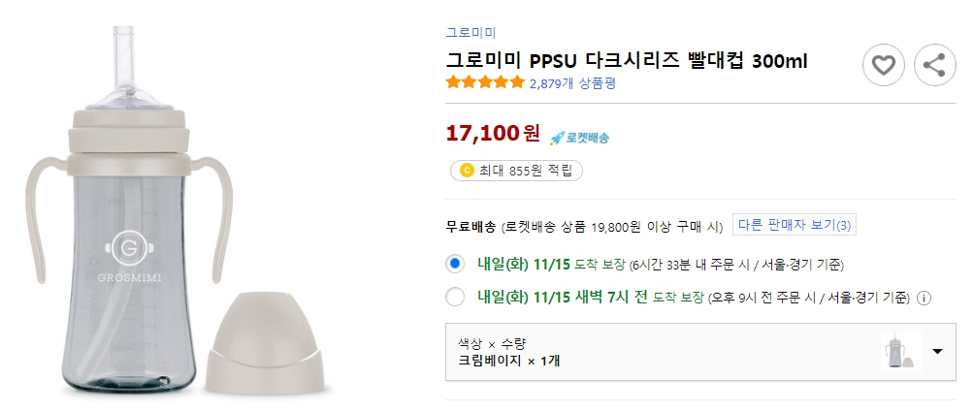This screenshot has height=411, width=973.
Task: Click the black dropdown arrow for options
Action: point(937,351)
